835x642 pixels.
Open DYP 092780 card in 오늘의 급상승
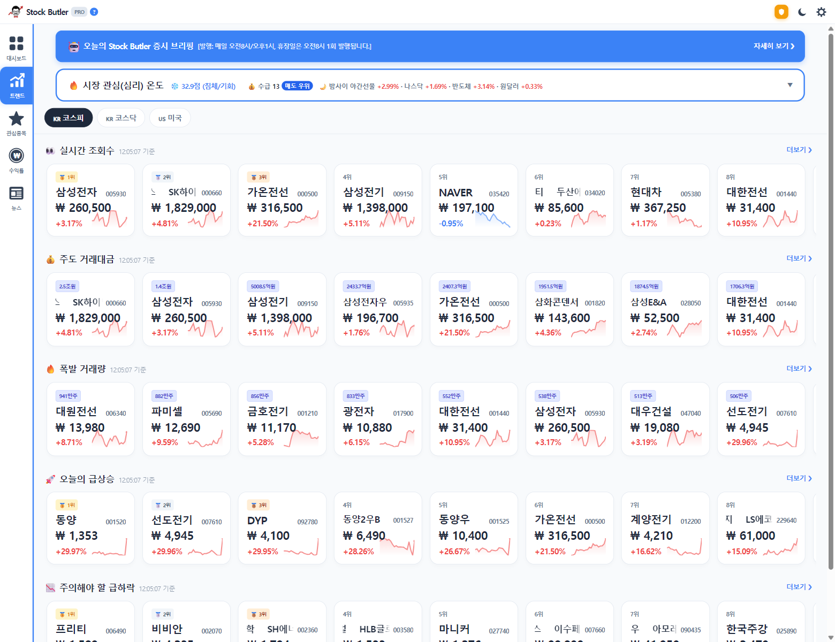[282, 528]
